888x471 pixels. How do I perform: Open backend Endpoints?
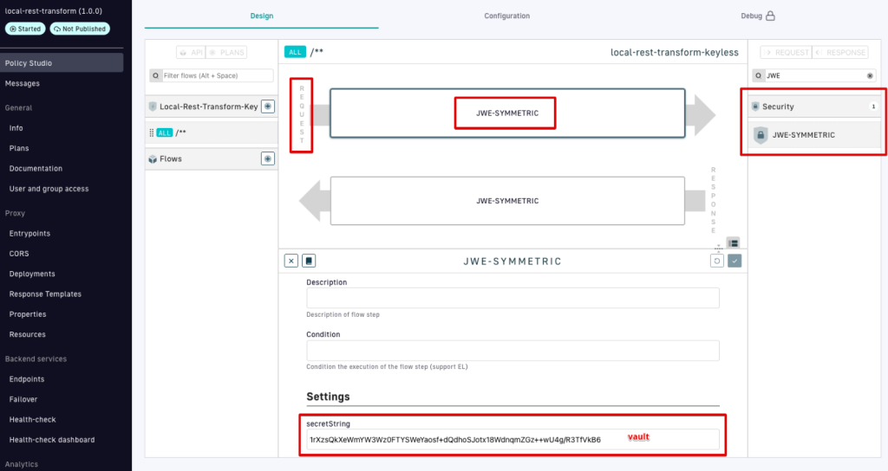(x=27, y=379)
